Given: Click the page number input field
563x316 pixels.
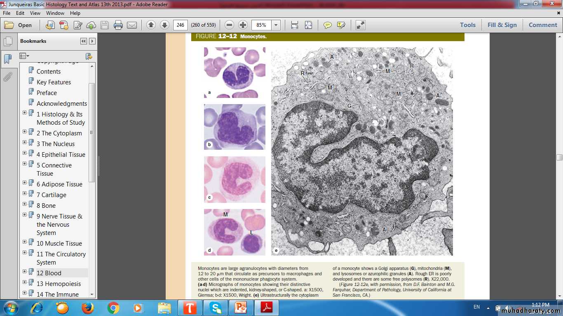Looking at the screenshot, I should coord(180,25).
